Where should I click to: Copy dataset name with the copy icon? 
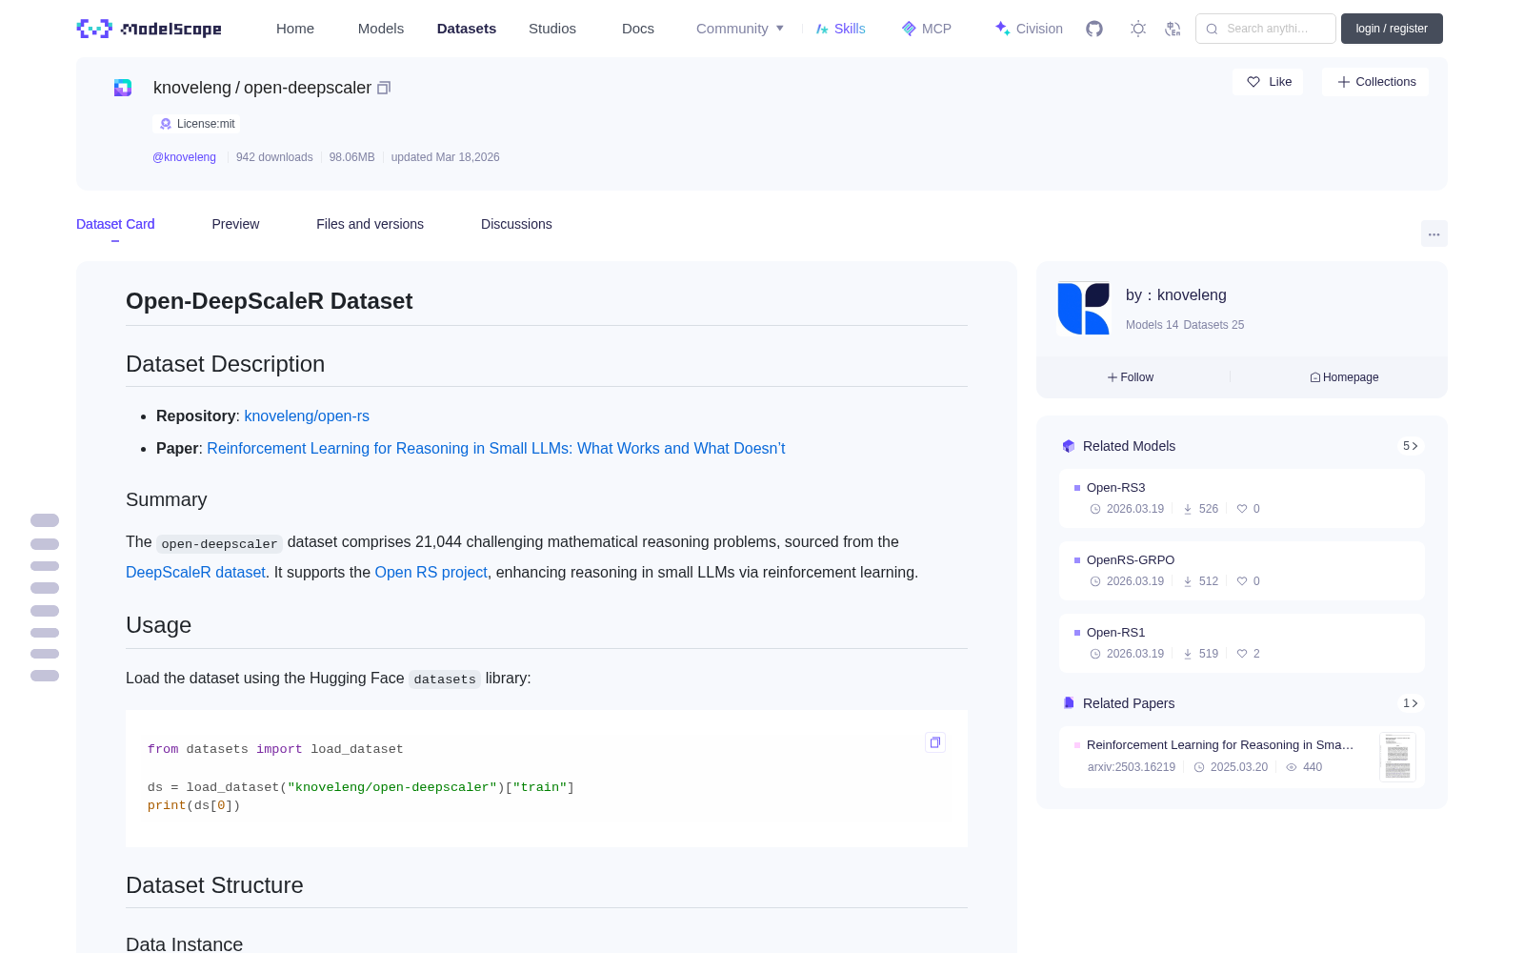point(384,88)
